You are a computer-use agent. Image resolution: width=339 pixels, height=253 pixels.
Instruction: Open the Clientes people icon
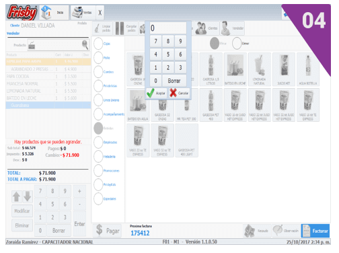[201, 28]
